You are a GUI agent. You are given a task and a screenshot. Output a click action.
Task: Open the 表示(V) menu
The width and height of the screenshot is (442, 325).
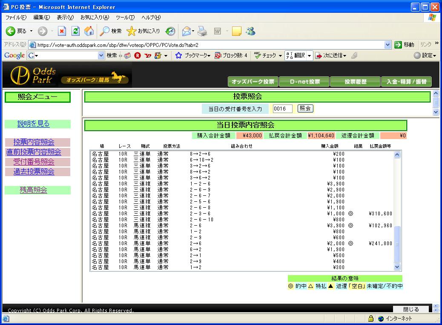[65, 17]
